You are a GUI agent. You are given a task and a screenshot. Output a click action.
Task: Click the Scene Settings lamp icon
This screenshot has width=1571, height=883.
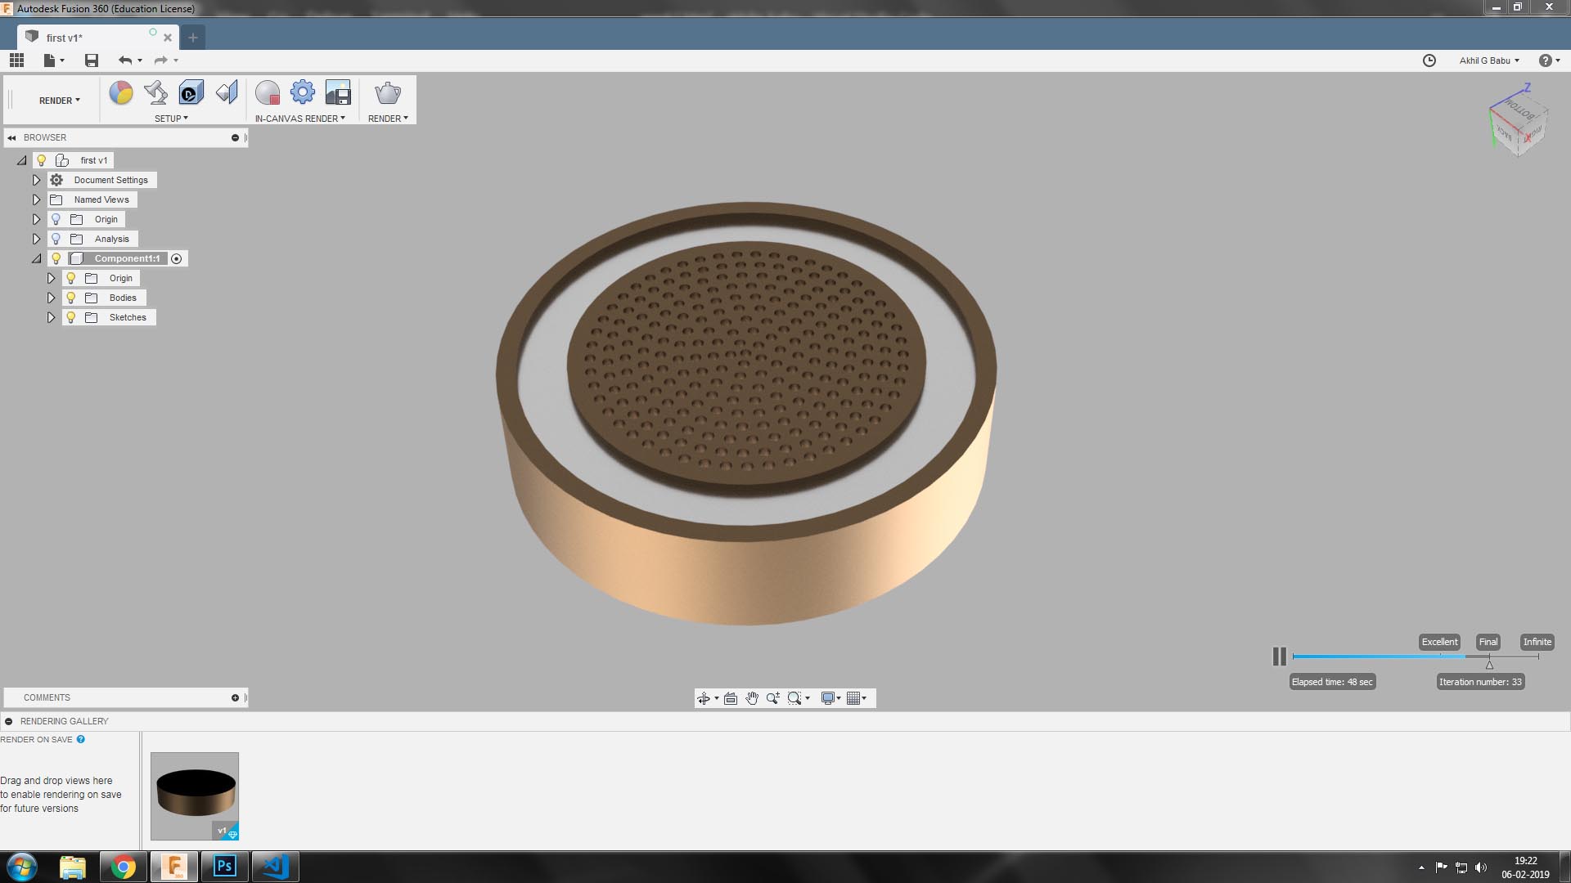[x=155, y=93]
